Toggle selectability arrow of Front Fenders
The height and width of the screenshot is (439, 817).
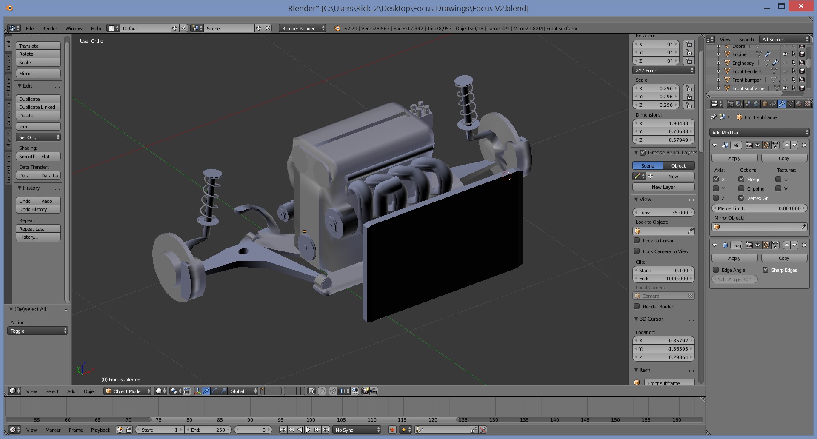click(794, 71)
